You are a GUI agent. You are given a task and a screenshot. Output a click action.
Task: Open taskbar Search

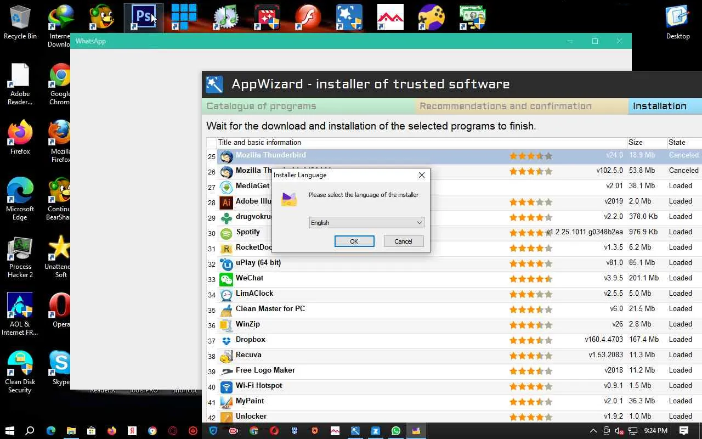[x=30, y=431]
